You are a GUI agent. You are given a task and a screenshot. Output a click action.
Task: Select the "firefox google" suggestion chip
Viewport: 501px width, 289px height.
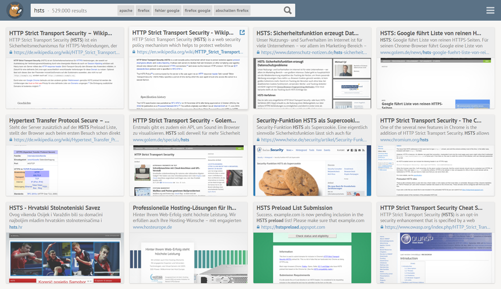[x=197, y=11]
